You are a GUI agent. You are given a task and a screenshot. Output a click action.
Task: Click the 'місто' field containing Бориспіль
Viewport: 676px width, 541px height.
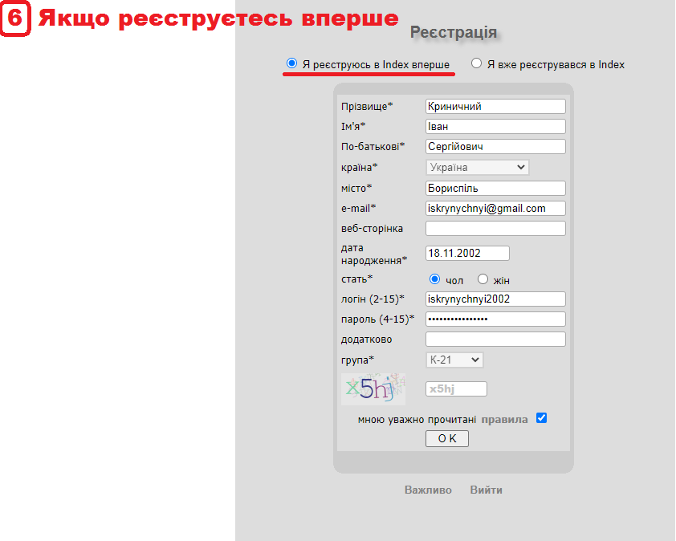[495, 188]
